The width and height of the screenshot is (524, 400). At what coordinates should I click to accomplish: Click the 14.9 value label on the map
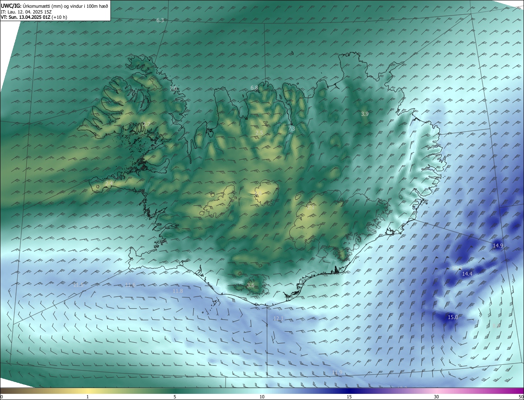[x=498, y=245]
